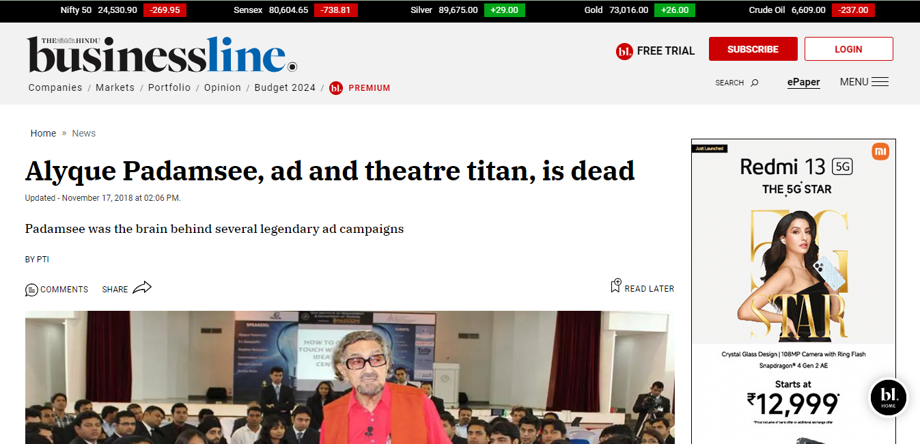Click the comments speech bubble icon

pyautogui.click(x=31, y=290)
